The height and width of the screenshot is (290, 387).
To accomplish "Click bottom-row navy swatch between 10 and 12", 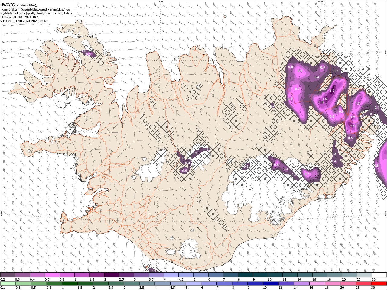I will click(271, 283).
